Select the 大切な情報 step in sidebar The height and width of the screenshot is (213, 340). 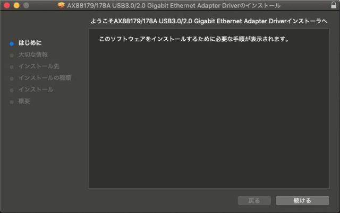click(x=33, y=55)
